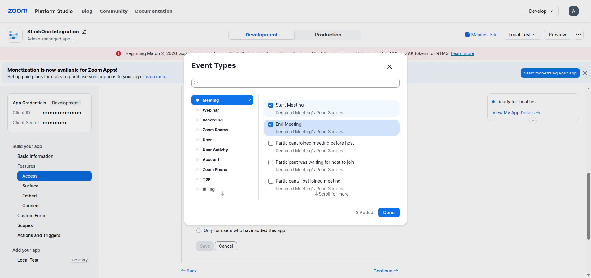Select the User Activity event category
This screenshot has height=278, width=591.
[x=222, y=150]
